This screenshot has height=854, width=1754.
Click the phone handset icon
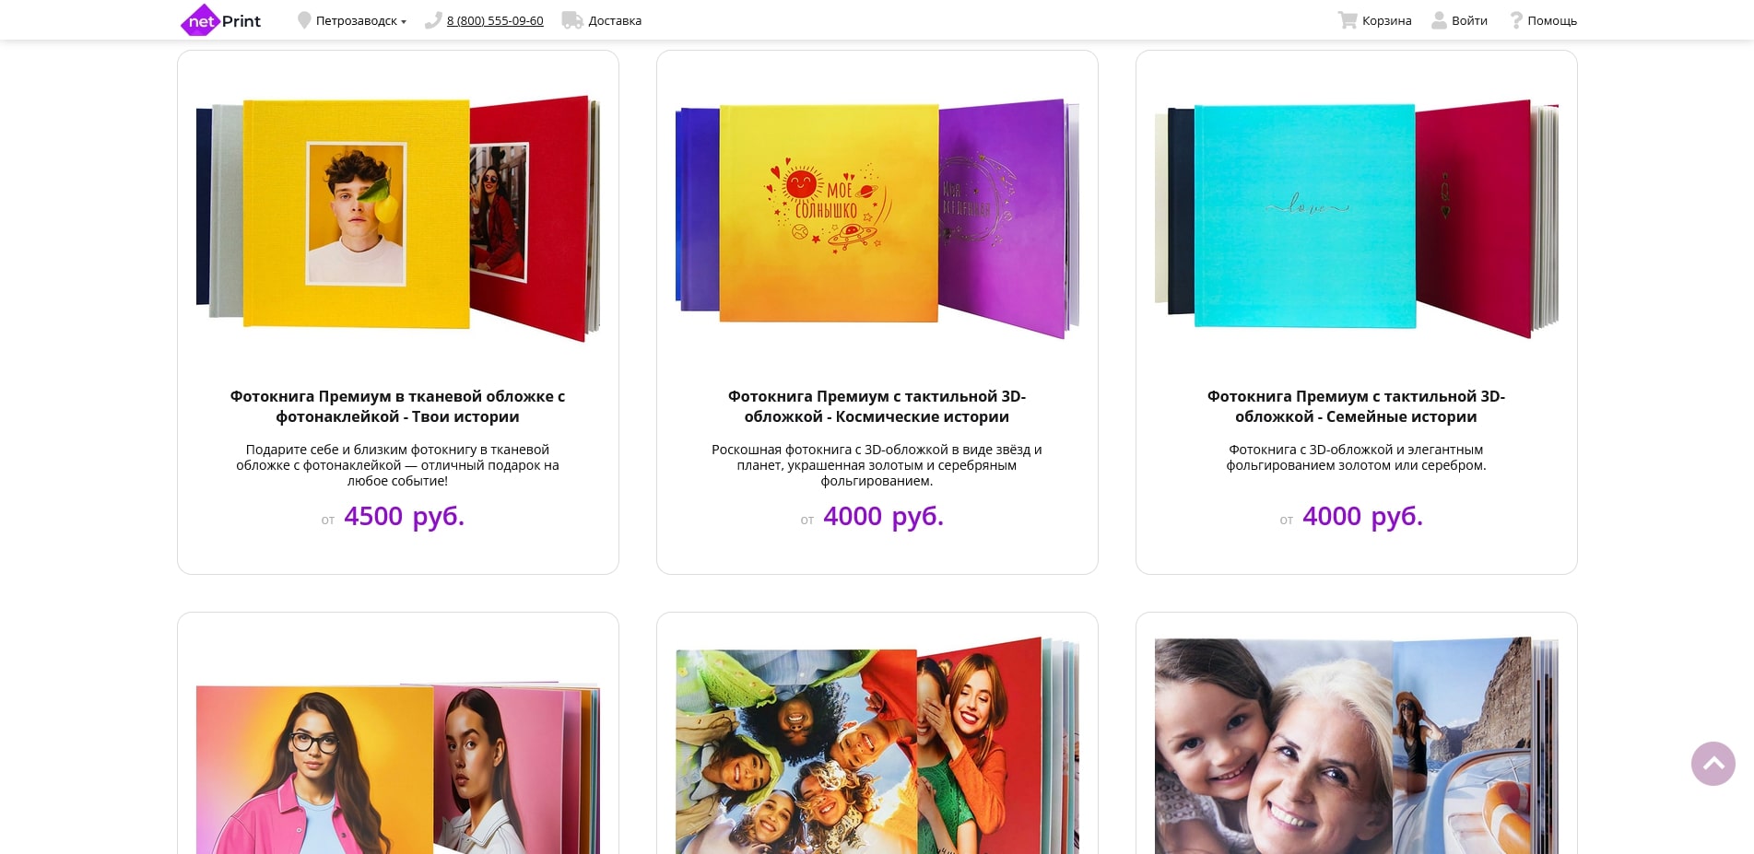(433, 20)
